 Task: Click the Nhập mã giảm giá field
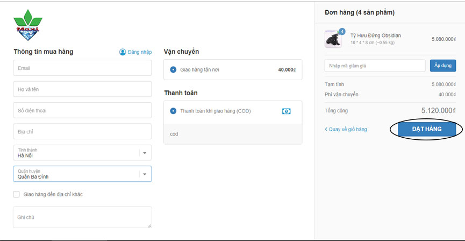coord(375,66)
